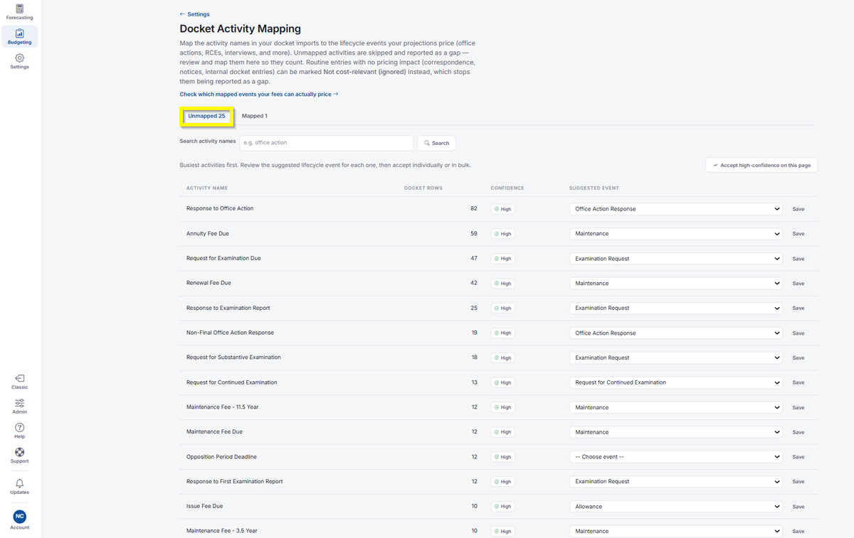Click the 'Docket Rows' column header

(423, 188)
